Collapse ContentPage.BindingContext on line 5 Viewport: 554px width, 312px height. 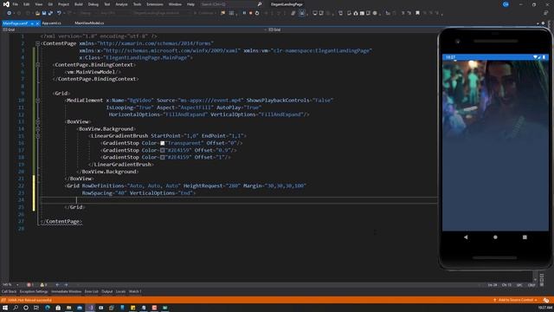37,65
